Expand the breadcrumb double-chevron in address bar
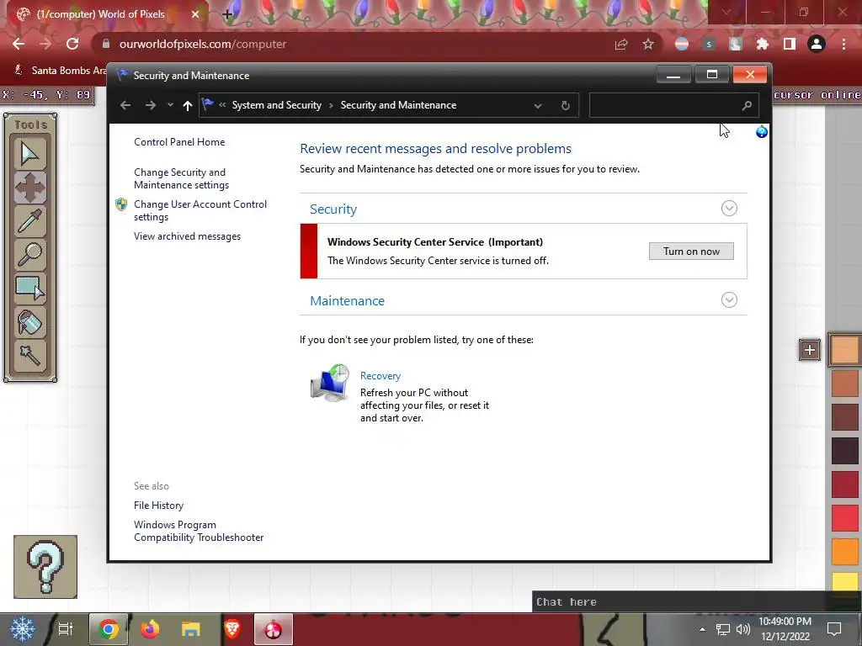 point(222,105)
